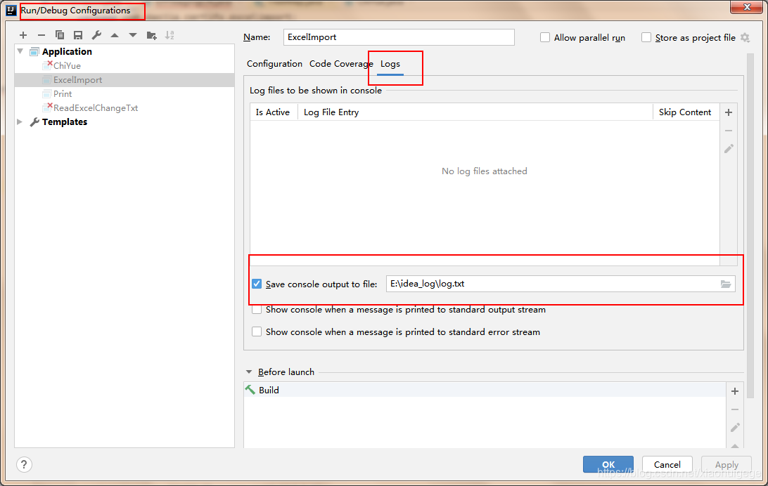Copy the ExcelImport configuration

tap(59, 35)
